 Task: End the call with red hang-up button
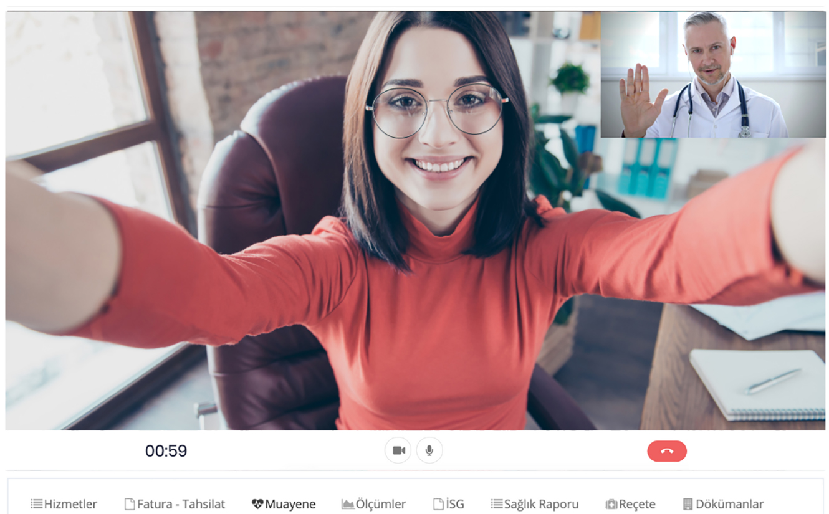click(667, 451)
